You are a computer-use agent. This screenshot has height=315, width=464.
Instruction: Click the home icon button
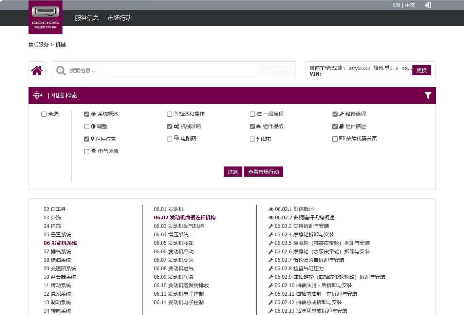pos(37,70)
